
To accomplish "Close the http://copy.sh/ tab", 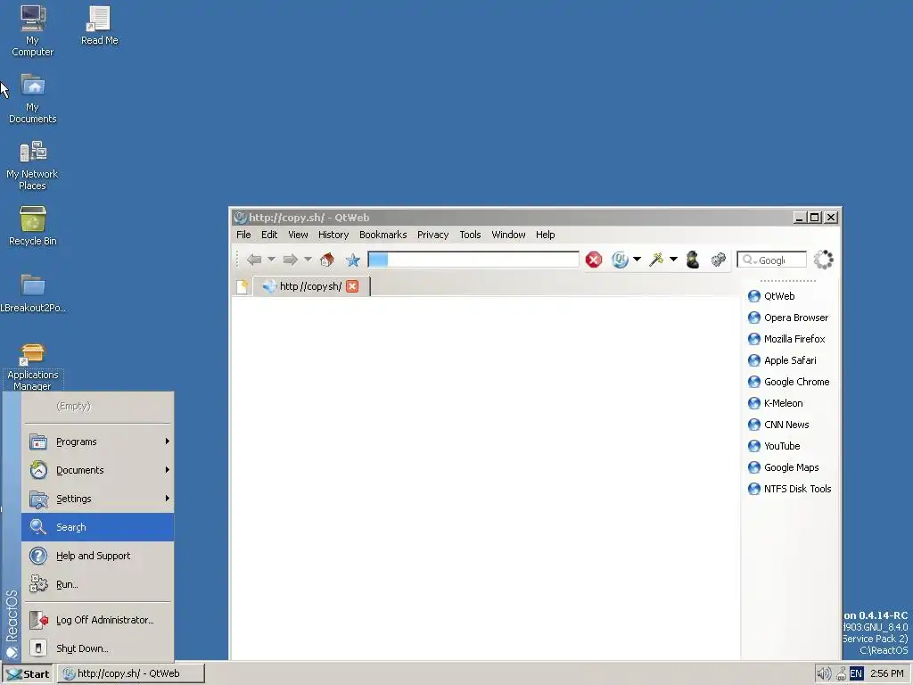I will pyautogui.click(x=352, y=286).
